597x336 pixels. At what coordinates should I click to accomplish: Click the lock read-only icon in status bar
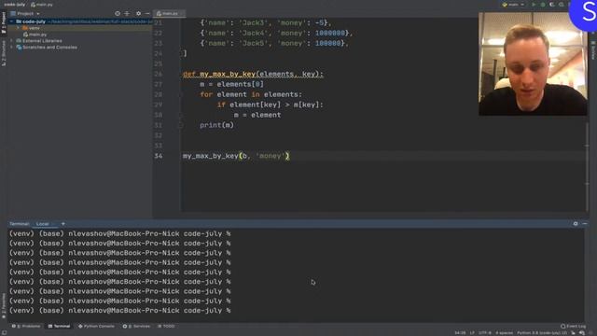[573, 333]
